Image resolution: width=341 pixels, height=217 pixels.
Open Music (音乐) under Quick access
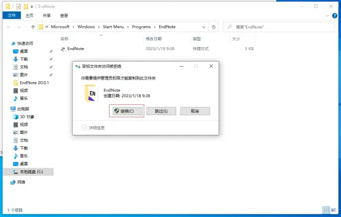click(23, 98)
